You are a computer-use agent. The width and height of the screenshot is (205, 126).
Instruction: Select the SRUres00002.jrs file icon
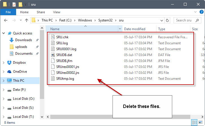click(53, 72)
